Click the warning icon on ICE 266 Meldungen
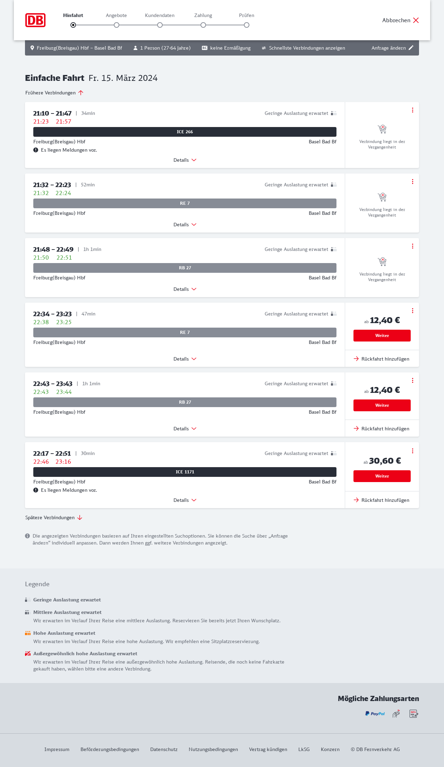 pyautogui.click(x=36, y=150)
